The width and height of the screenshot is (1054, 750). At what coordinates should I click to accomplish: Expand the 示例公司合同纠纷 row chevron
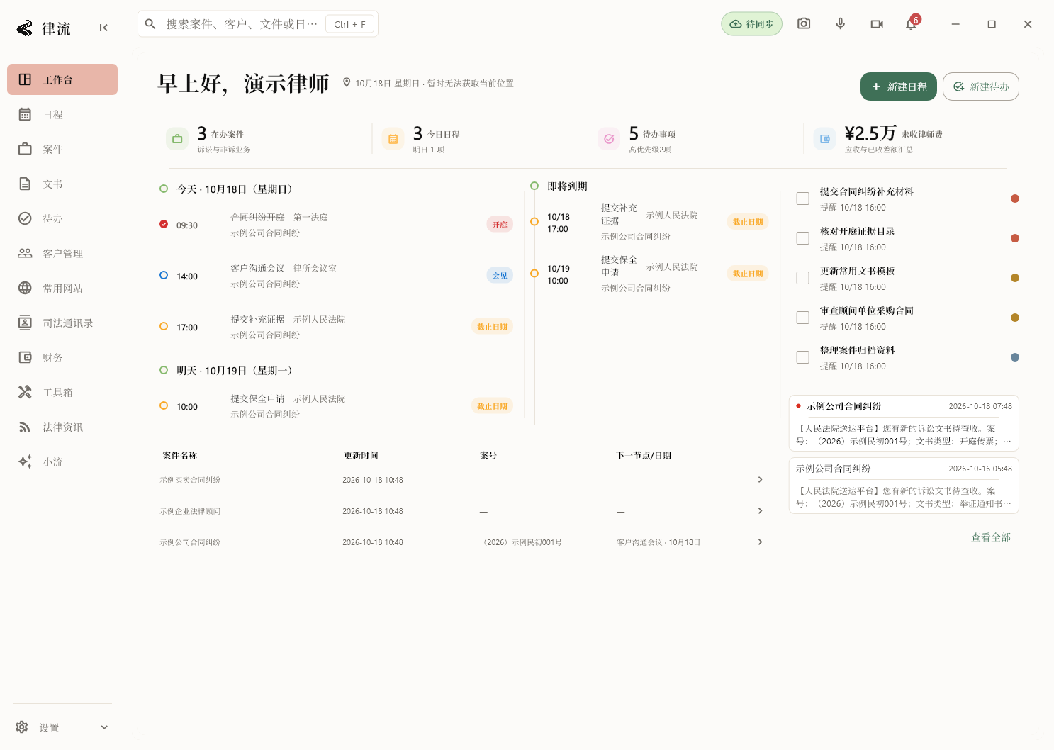760,542
